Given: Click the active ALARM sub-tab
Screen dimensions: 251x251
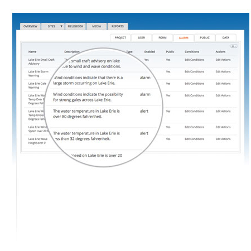Looking at the screenshot, I should [x=184, y=38].
